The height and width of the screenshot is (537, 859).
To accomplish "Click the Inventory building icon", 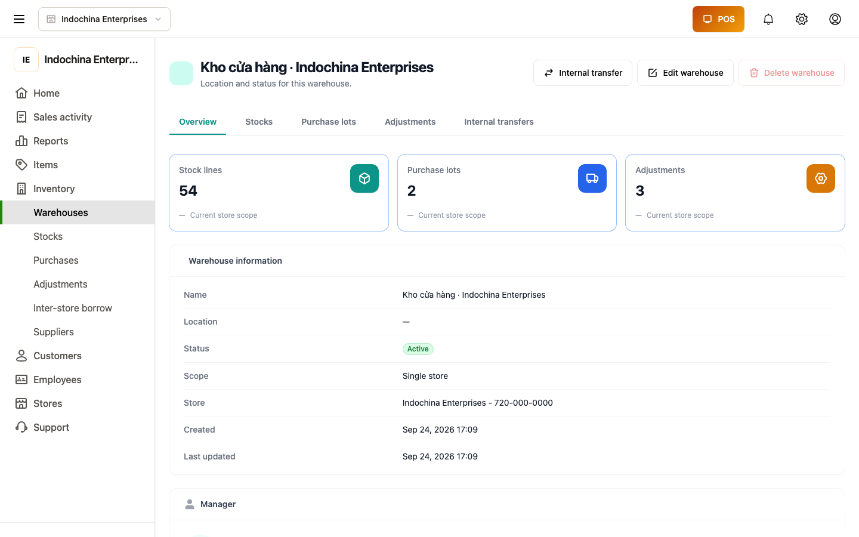I will tap(21, 189).
